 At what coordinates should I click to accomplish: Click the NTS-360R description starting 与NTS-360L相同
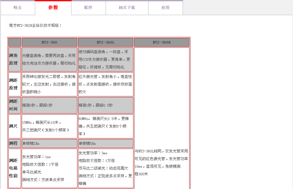tap(161, 162)
